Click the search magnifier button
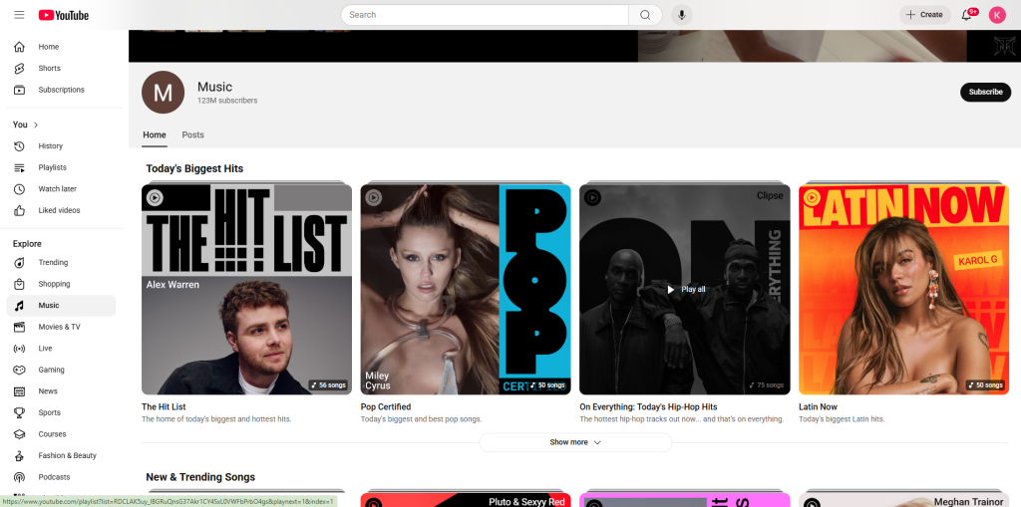 click(645, 15)
